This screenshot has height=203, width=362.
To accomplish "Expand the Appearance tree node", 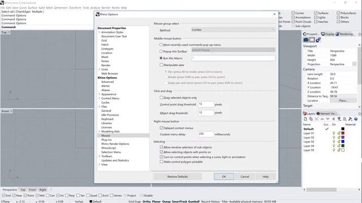I will click(100, 94).
